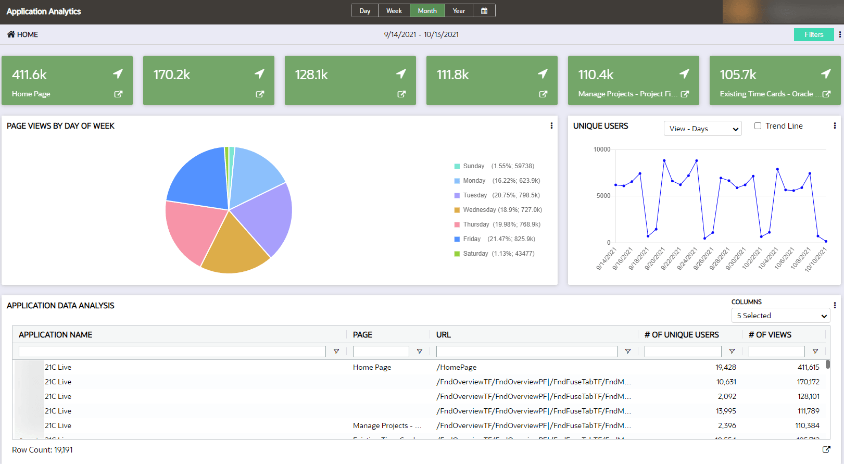The image size is (844, 464).
Task: Sort by # OF UNIQUE USERS column header
Action: pos(682,335)
